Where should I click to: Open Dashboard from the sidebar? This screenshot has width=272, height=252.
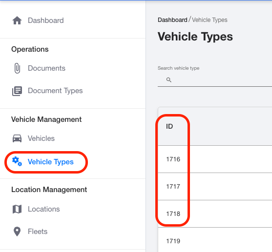tap(46, 20)
